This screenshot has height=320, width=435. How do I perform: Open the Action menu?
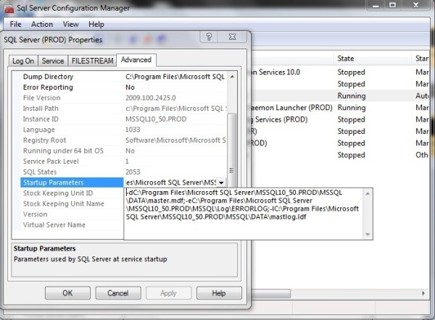pyautogui.click(x=42, y=24)
